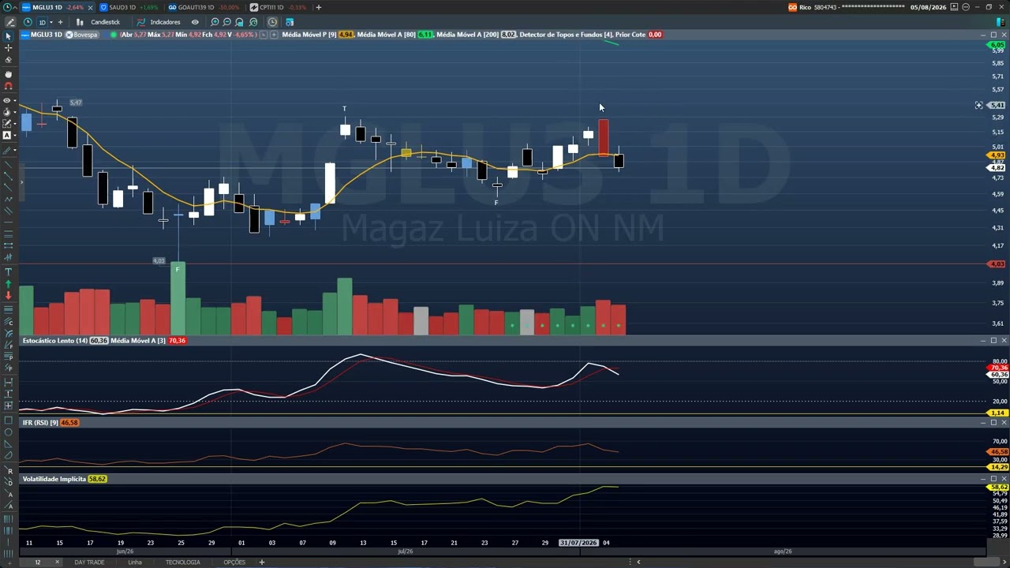The image size is (1010, 568).
Task: Select the green up arrow marker tool
Action: coord(9,283)
